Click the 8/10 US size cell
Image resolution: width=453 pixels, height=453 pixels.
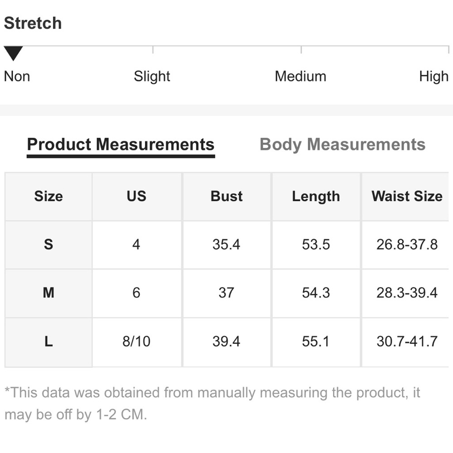(137, 342)
